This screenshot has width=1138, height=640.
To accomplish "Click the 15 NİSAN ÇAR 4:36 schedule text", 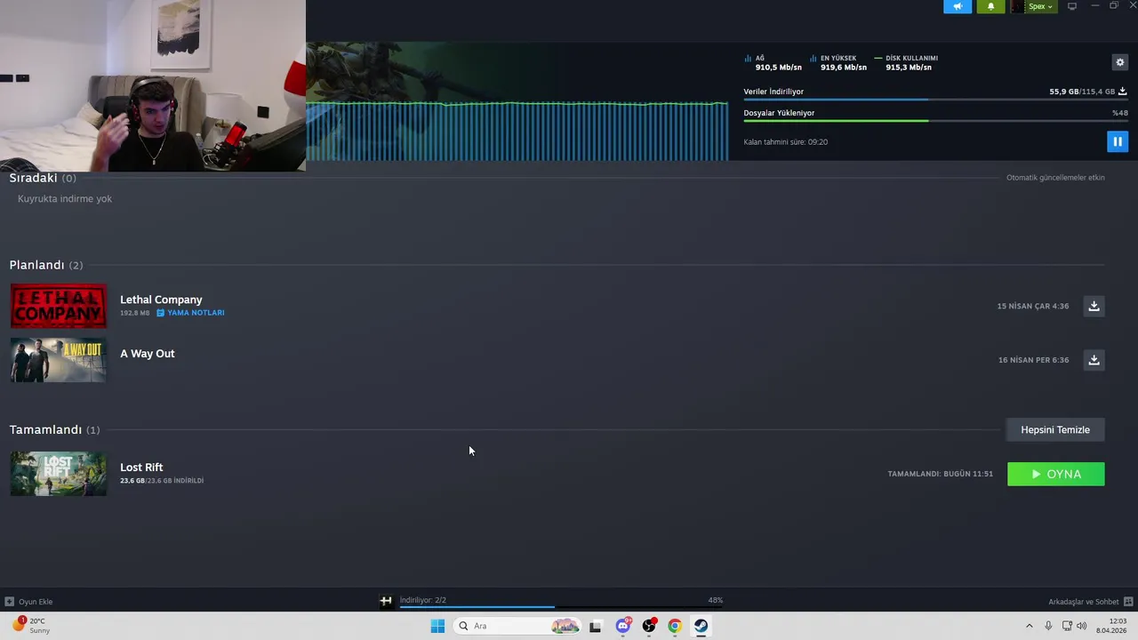I will point(1033,306).
